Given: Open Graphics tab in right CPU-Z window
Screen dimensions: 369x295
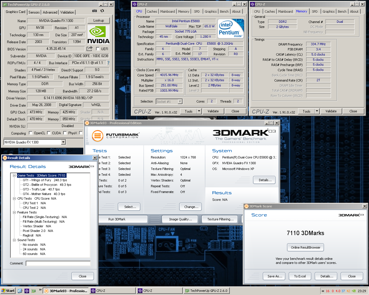Looking at the screenshot, I should (x=329, y=12).
